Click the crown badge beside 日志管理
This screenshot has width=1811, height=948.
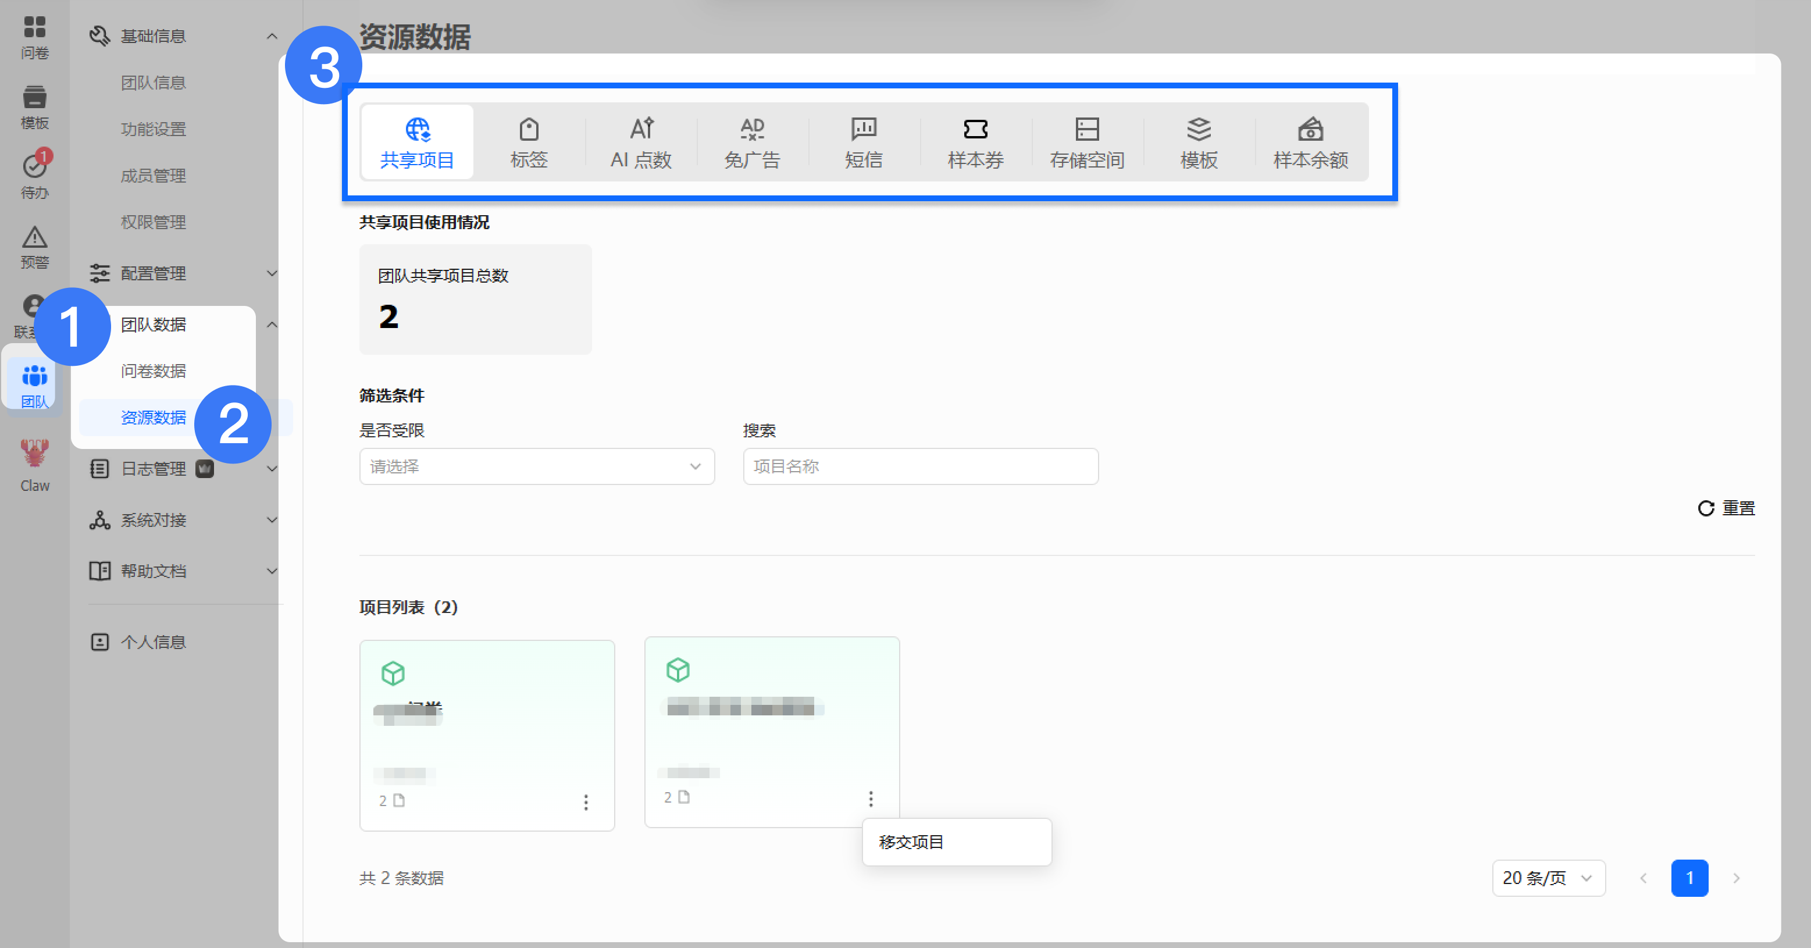click(x=205, y=468)
